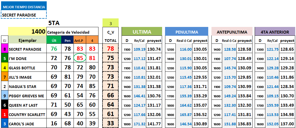Select the C_V header cell
The height and width of the screenshot is (128, 296).
coord(111,32)
